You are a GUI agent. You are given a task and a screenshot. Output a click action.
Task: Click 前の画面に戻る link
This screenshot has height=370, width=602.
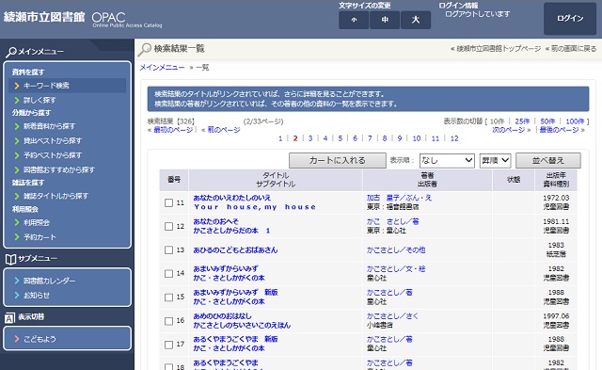pyautogui.click(x=574, y=49)
